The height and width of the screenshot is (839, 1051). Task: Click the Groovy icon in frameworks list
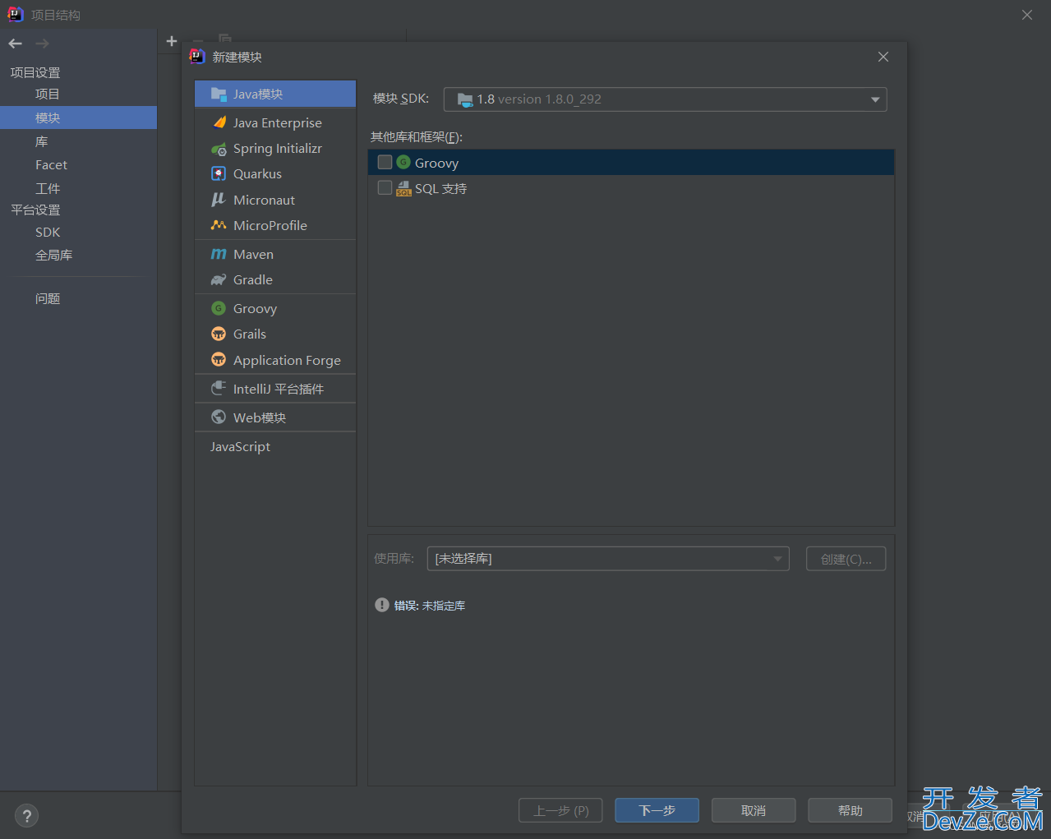(x=403, y=163)
